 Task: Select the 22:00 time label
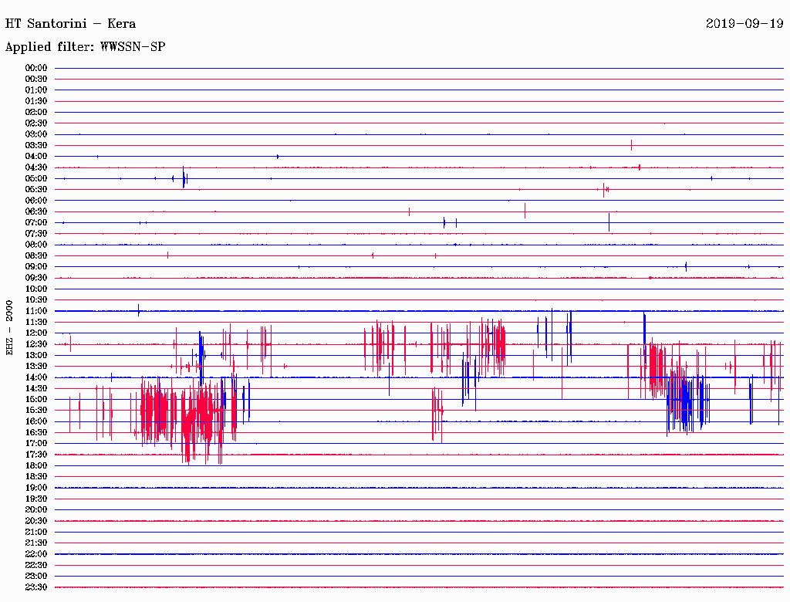coord(36,554)
